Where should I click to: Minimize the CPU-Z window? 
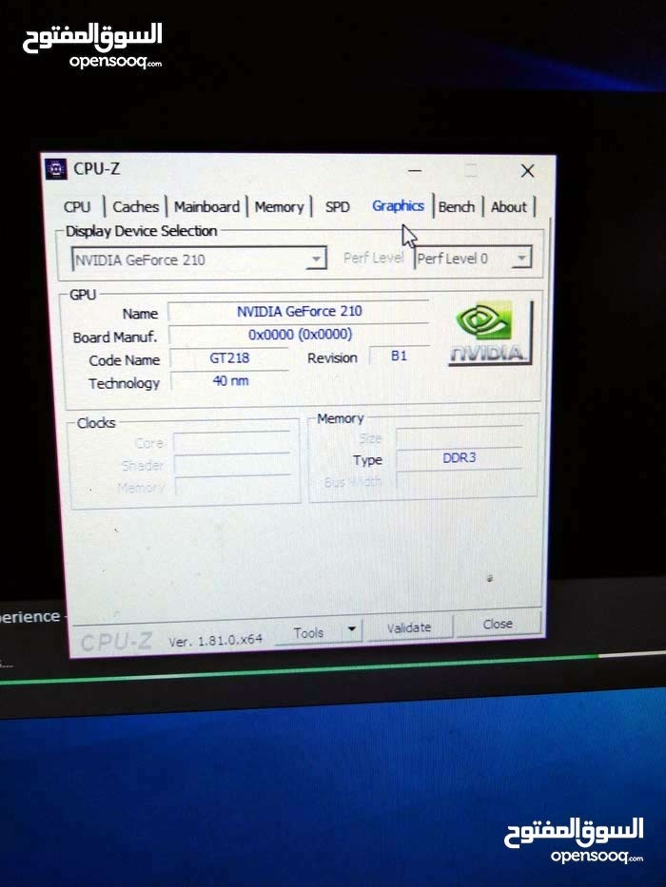click(415, 170)
